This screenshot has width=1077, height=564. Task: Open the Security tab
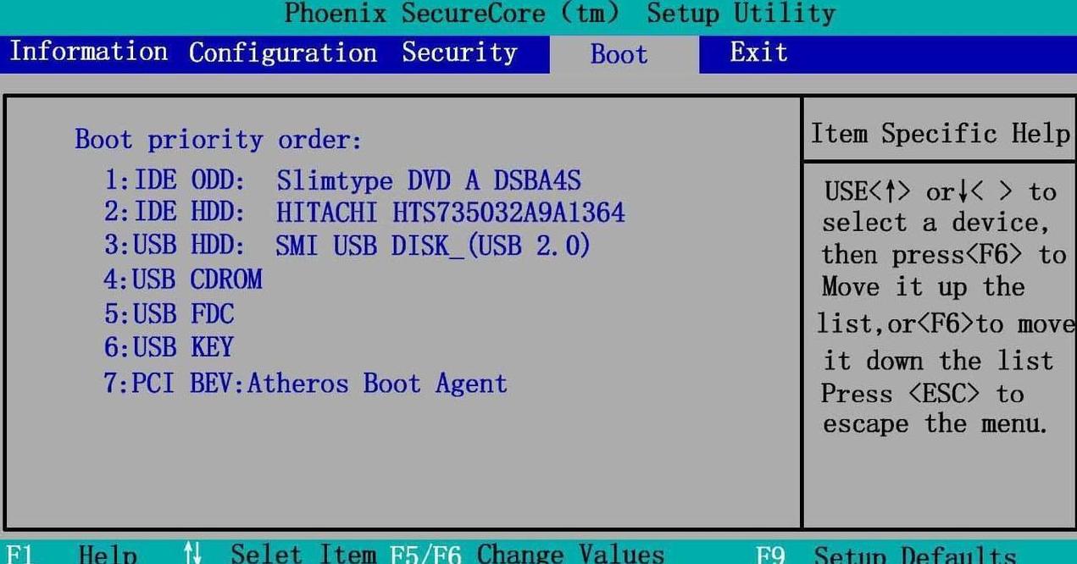pyautogui.click(x=459, y=53)
